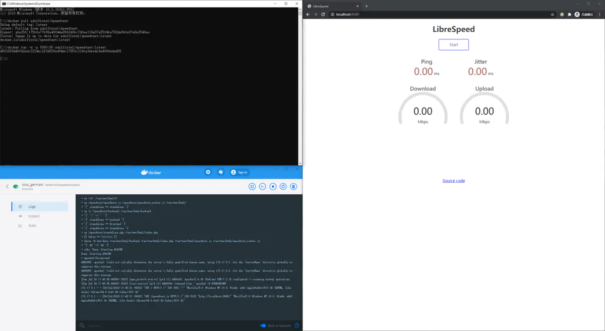
Task: Click Start speed test button
Action: click(454, 44)
